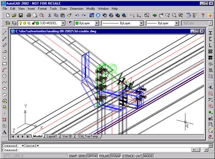Open the Dimension menu
The width and height of the screenshot is (215, 159).
(x=76, y=9)
